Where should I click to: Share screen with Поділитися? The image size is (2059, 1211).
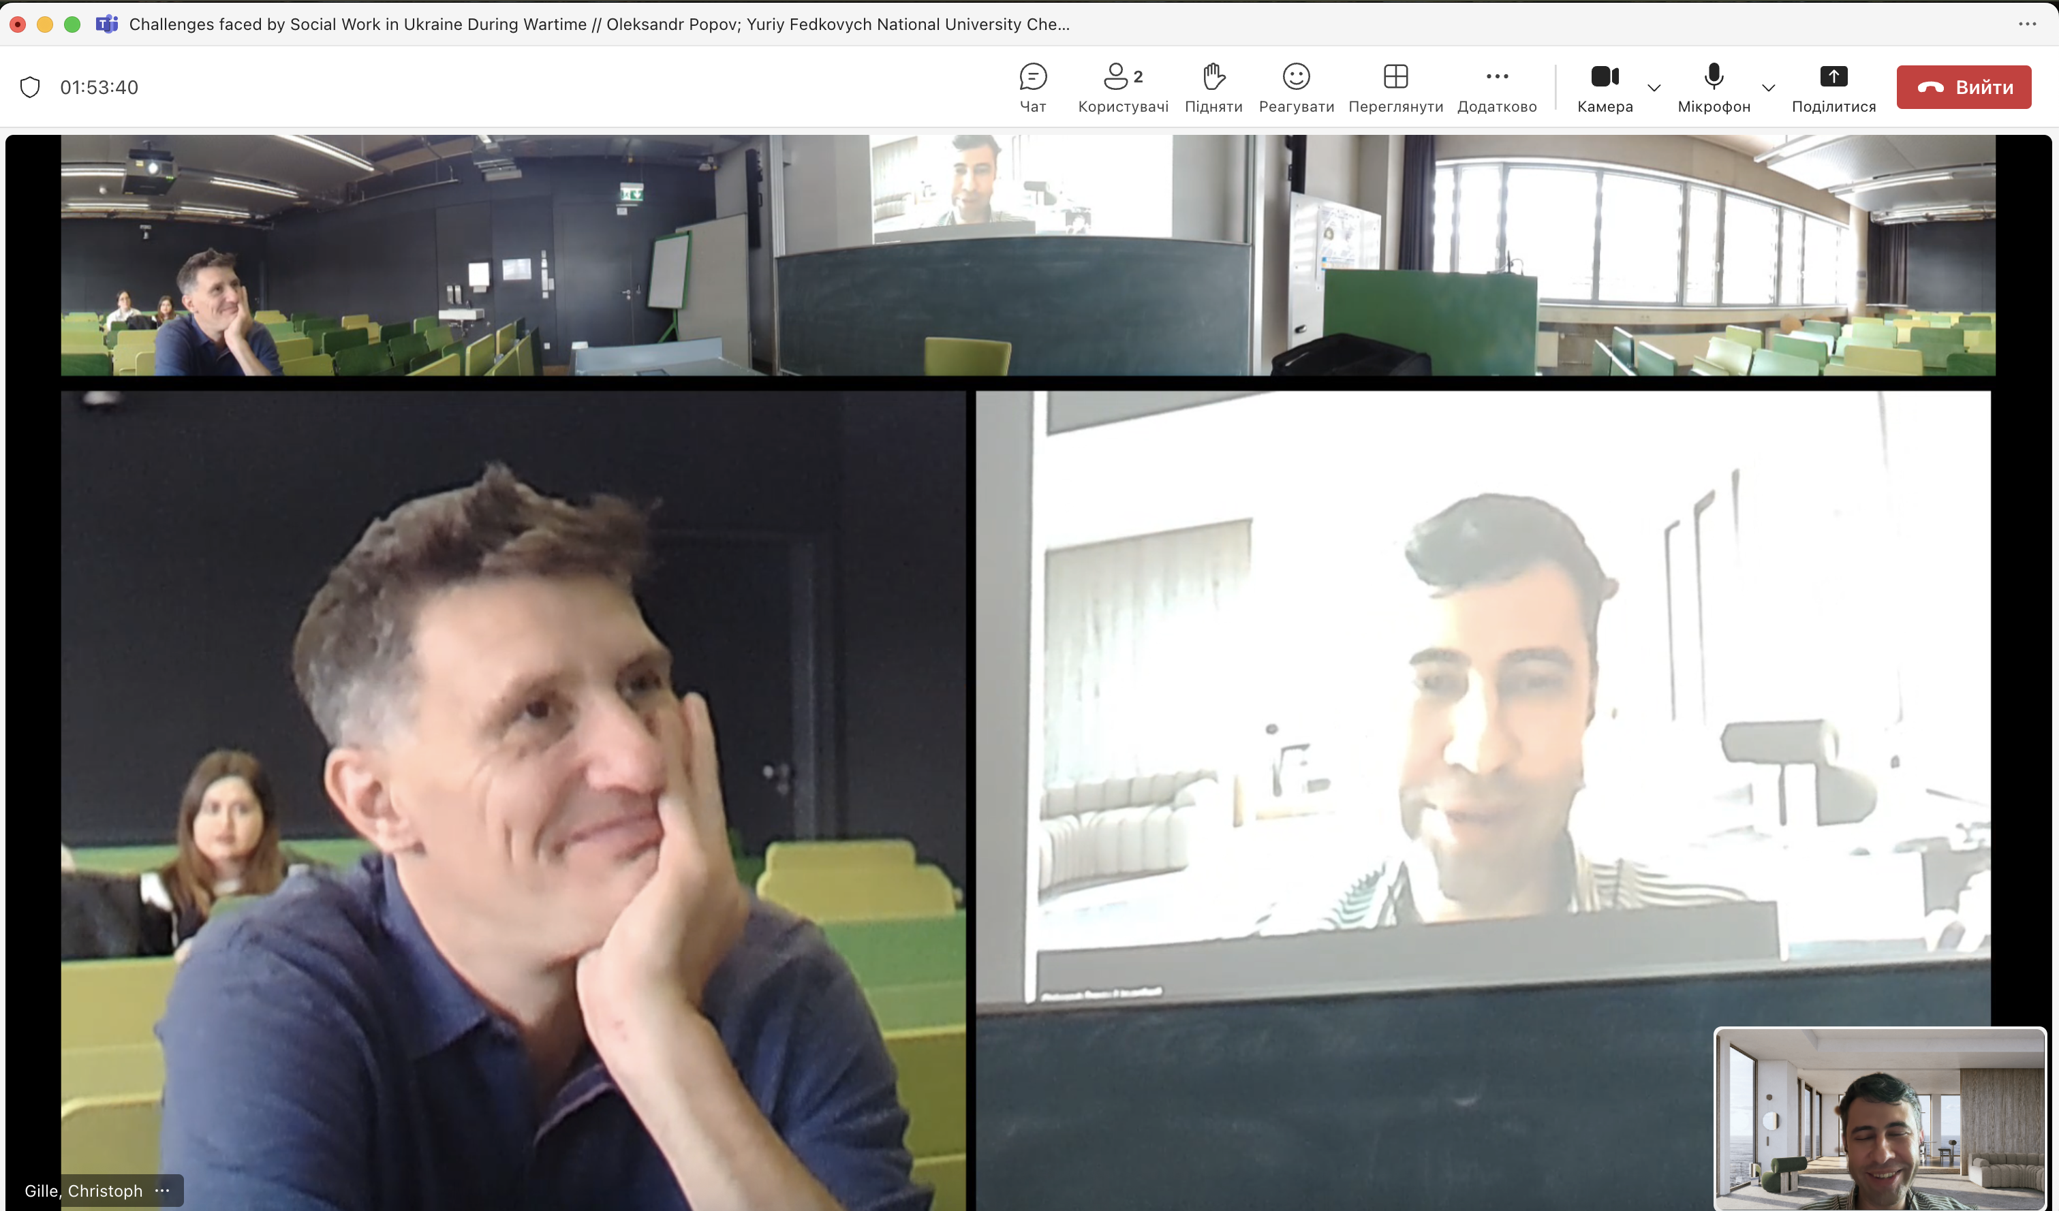point(1833,88)
